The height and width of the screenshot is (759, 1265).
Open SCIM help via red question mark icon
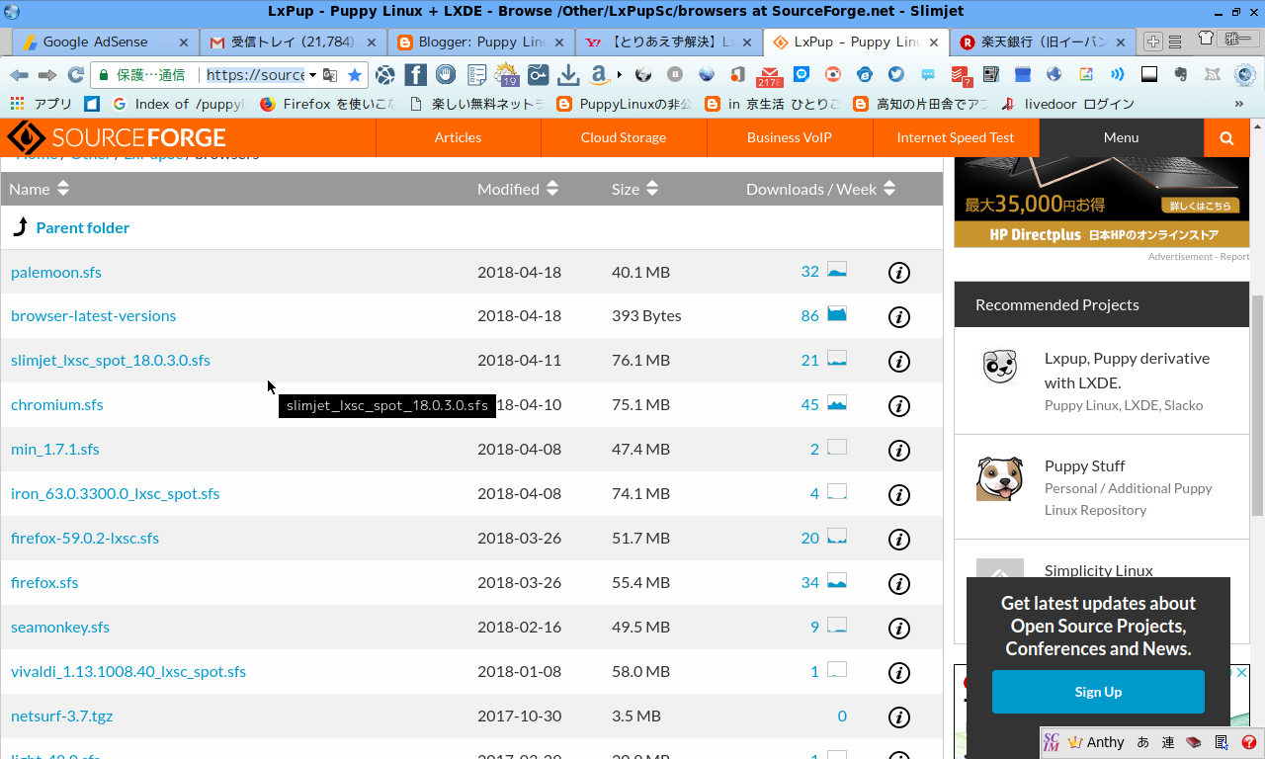coord(1249,742)
